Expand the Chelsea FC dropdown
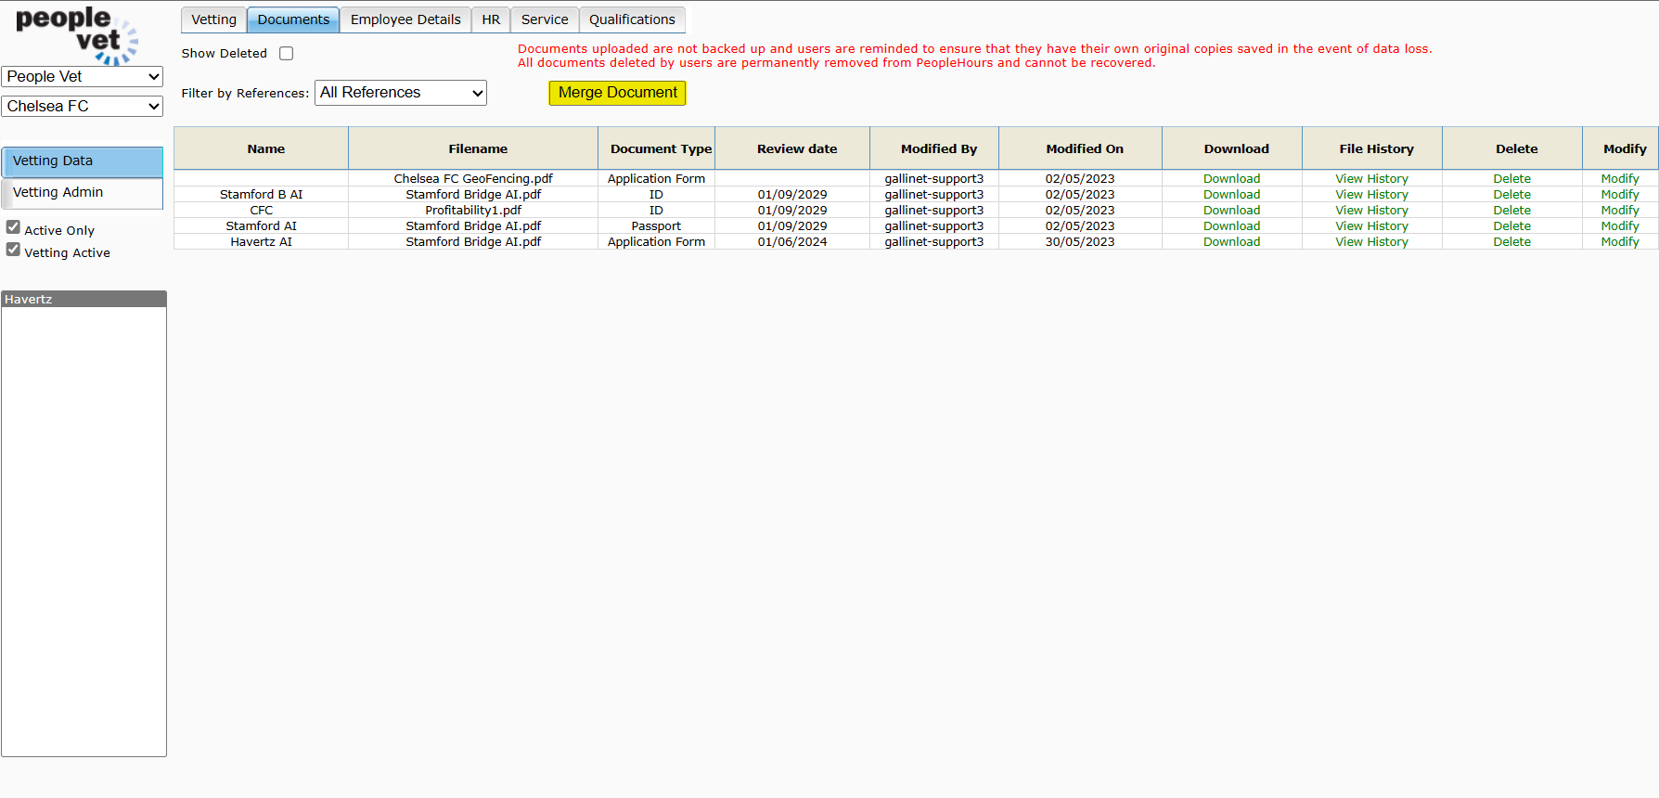Viewport: 1659px width, 798px height. pos(83,107)
